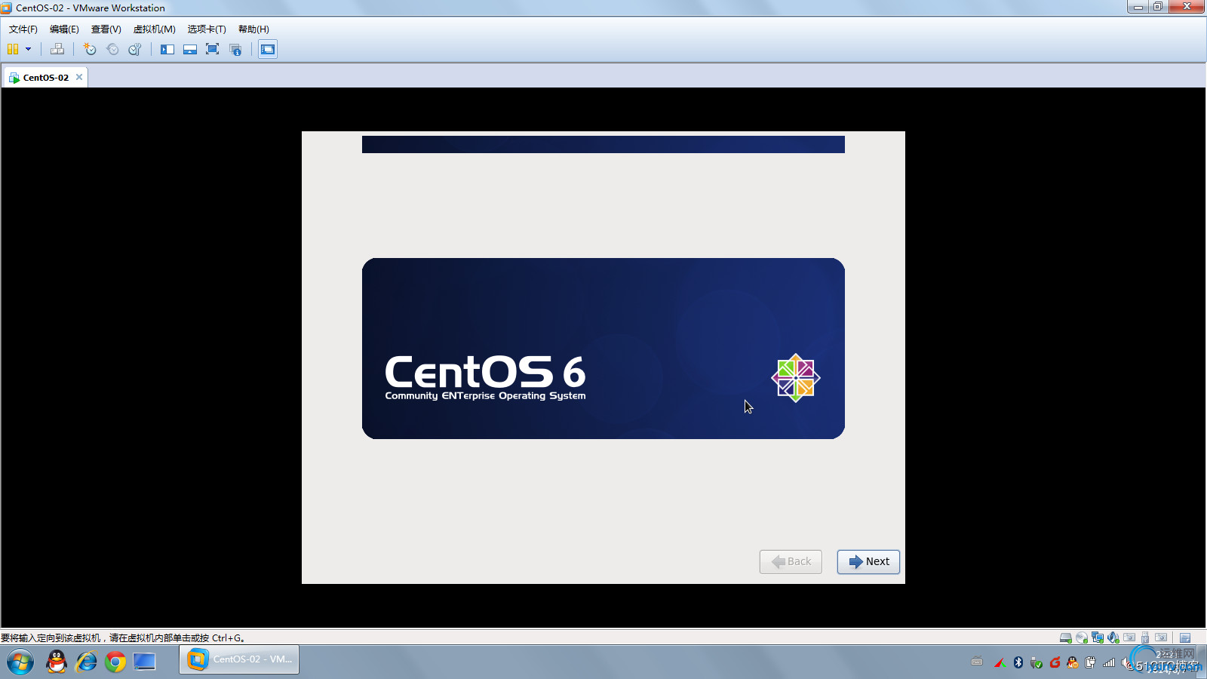Open the 帮助(H) menu
The width and height of the screenshot is (1207, 679).
(x=253, y=29)
